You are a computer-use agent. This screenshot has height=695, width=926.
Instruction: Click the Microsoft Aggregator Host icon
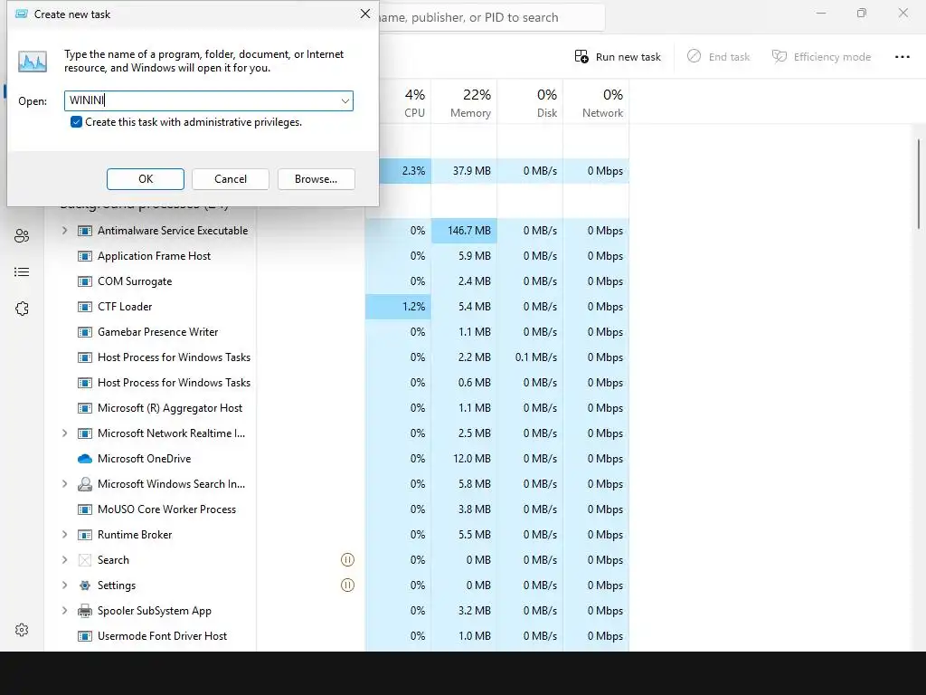pyautogui.click(x=85, y=408)
